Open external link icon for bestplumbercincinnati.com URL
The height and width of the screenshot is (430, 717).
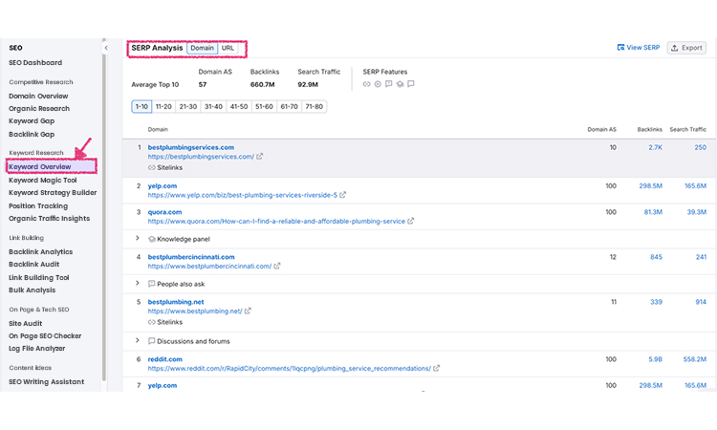277,266
